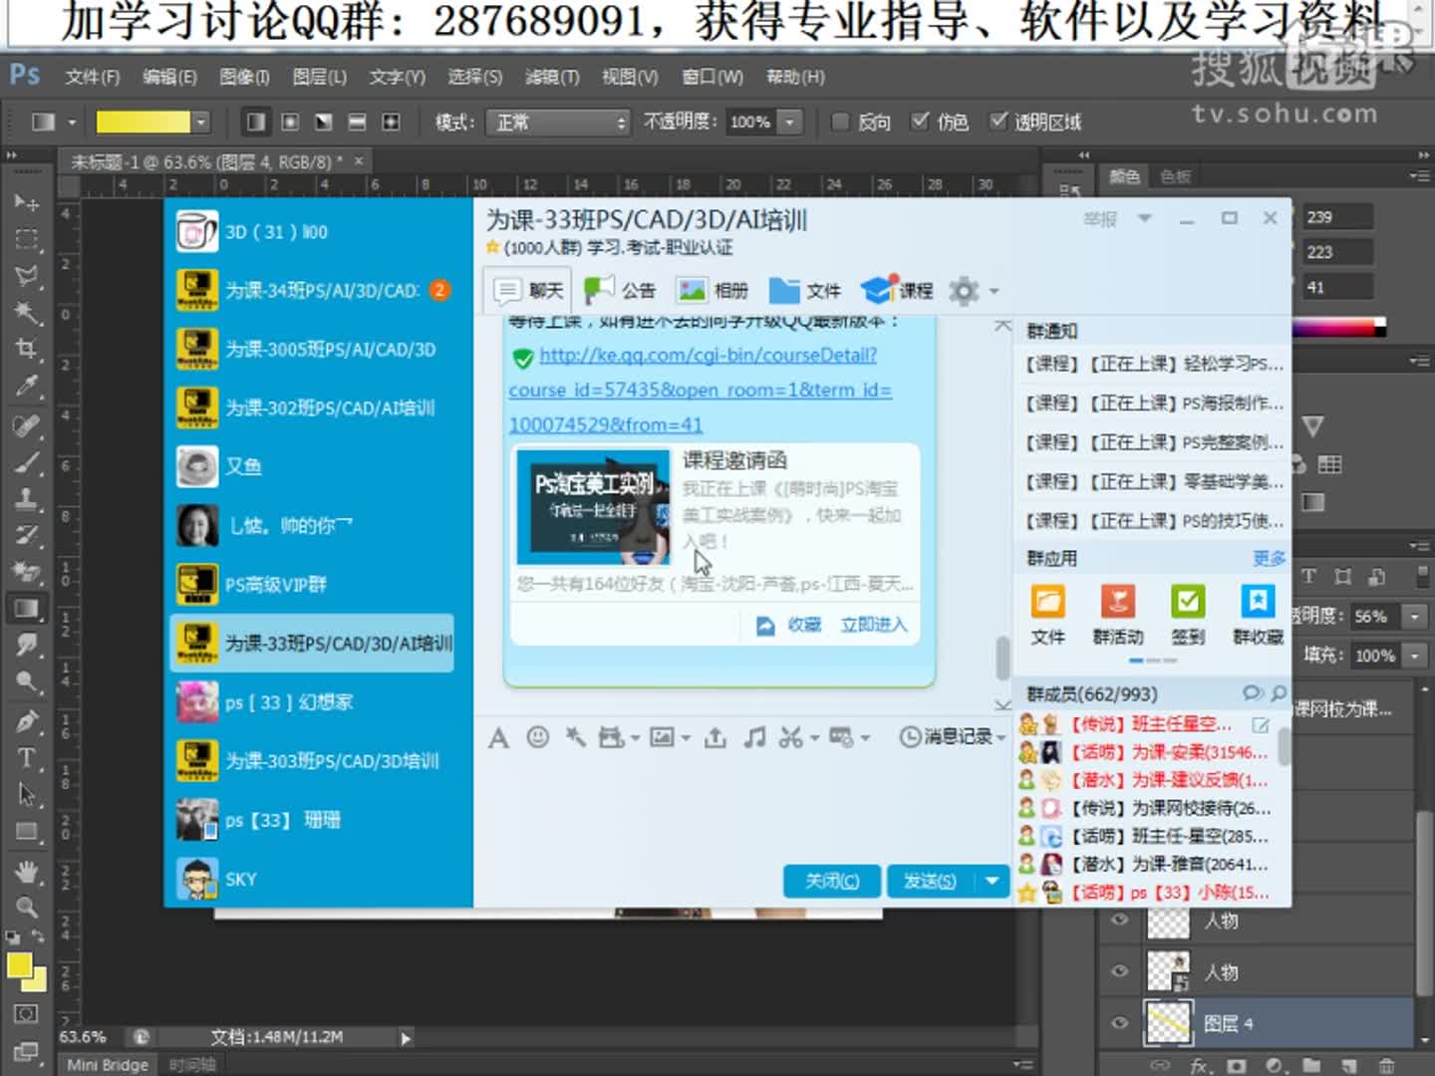
Task: Choose radial gradient style in options bar
Action: 290,122
